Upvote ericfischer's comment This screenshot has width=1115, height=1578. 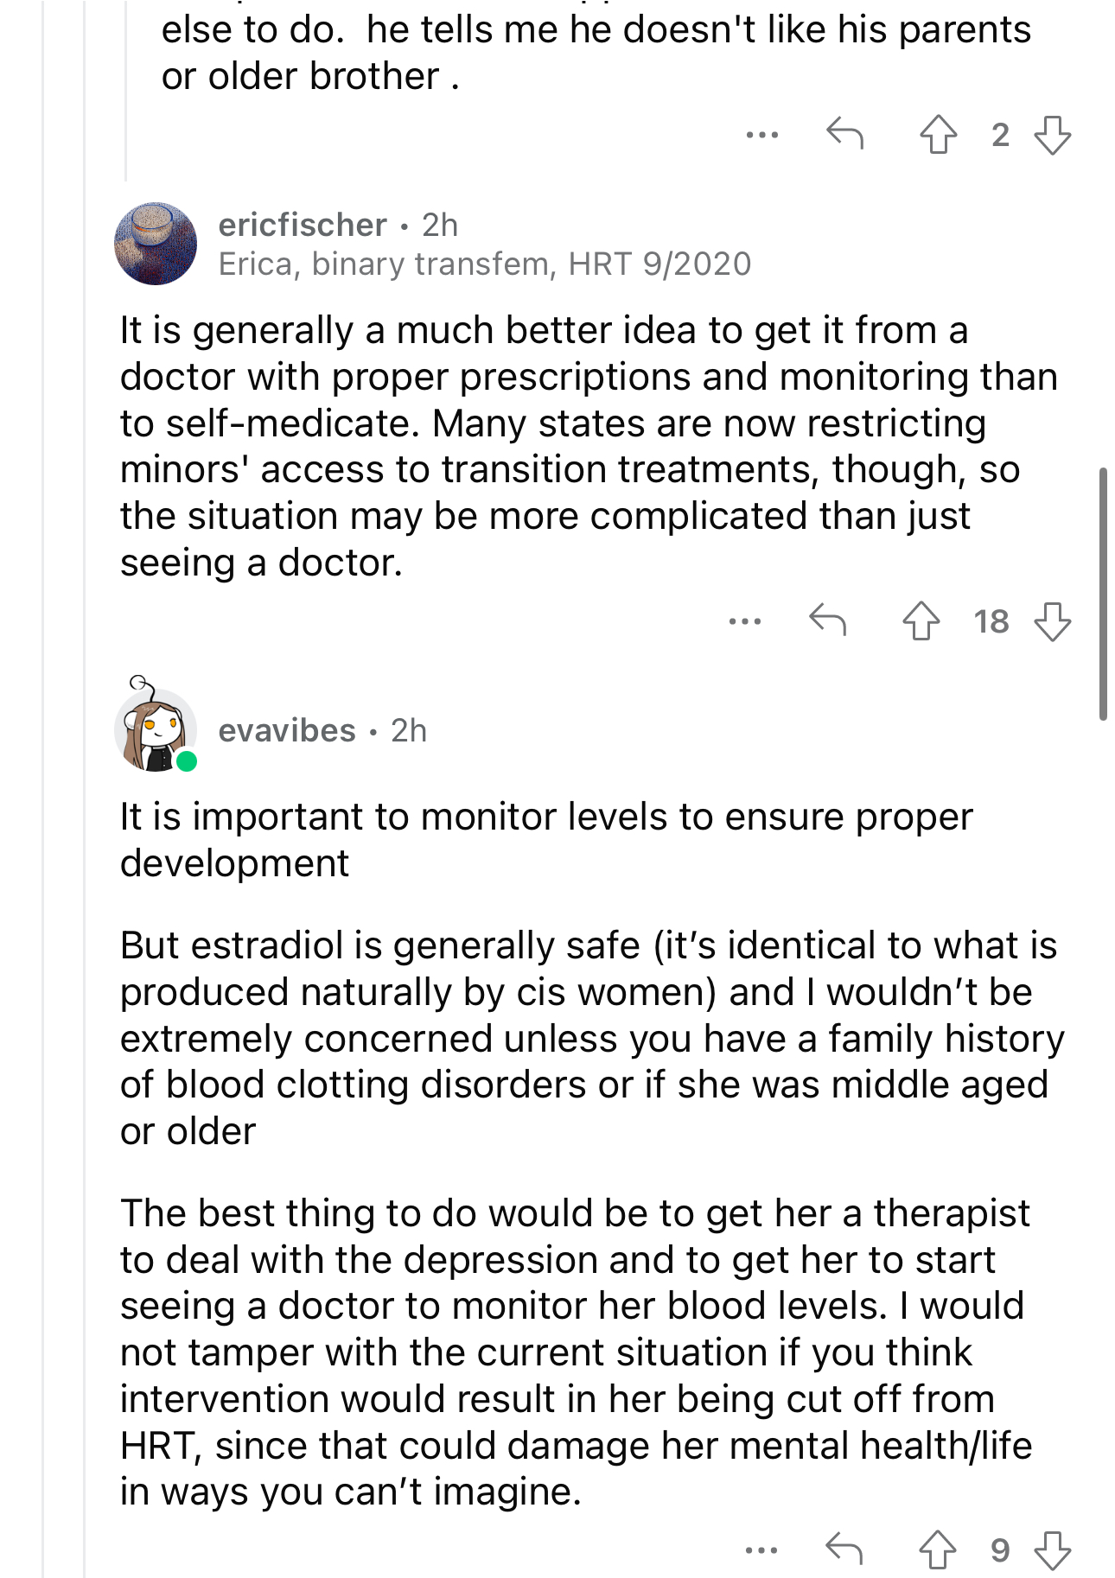[921, 620]
